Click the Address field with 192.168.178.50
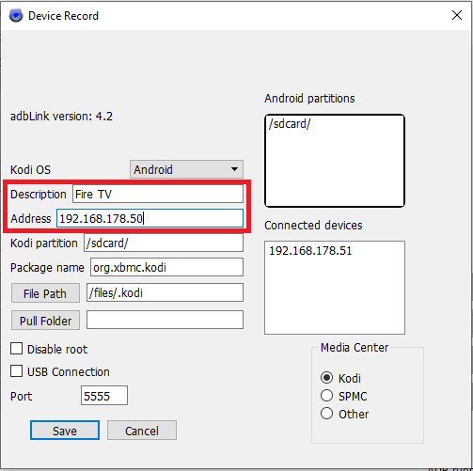The width and height of the screenshot is (473, 471). [x=150, y=218]
